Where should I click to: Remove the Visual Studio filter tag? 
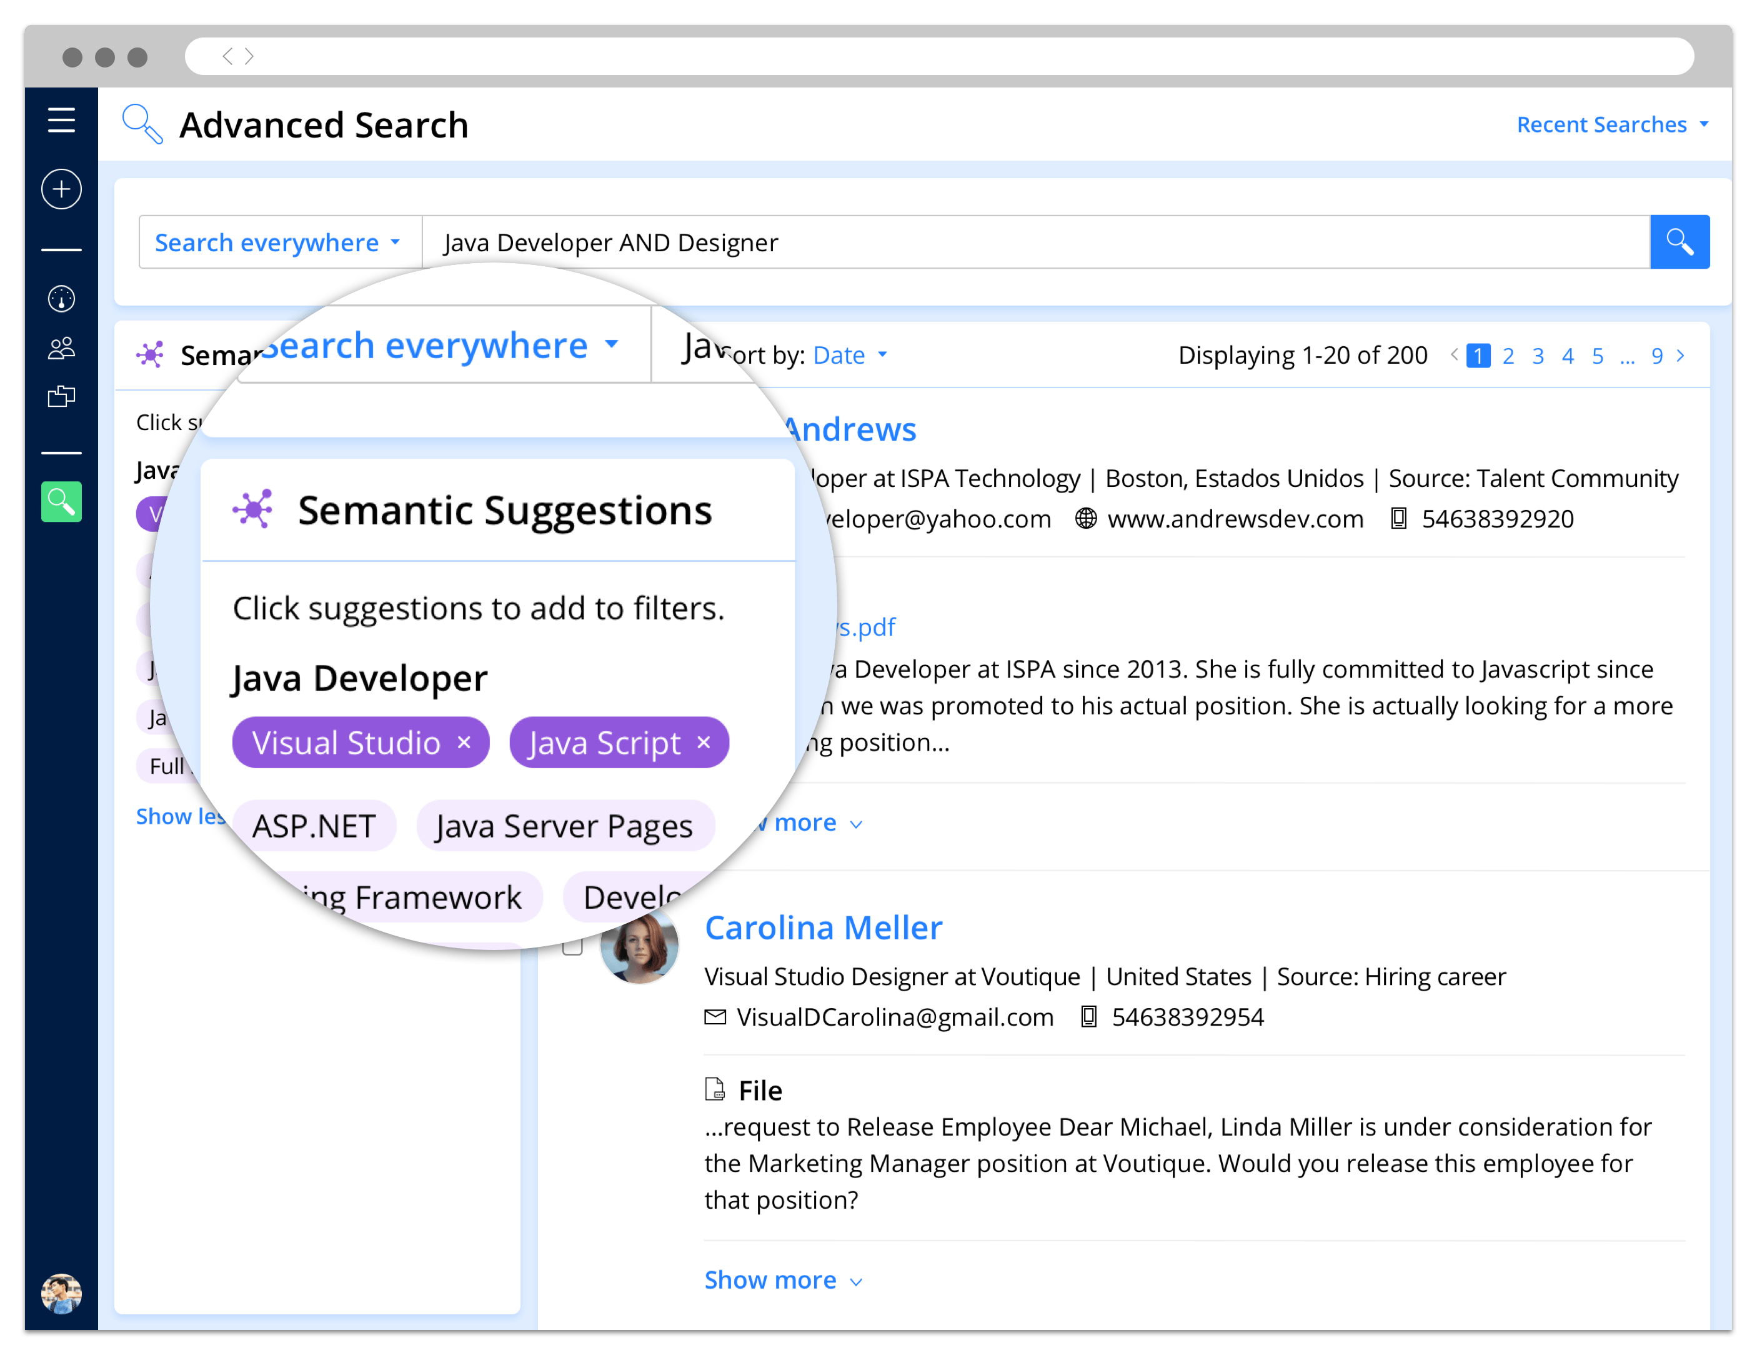click(464, 742)
